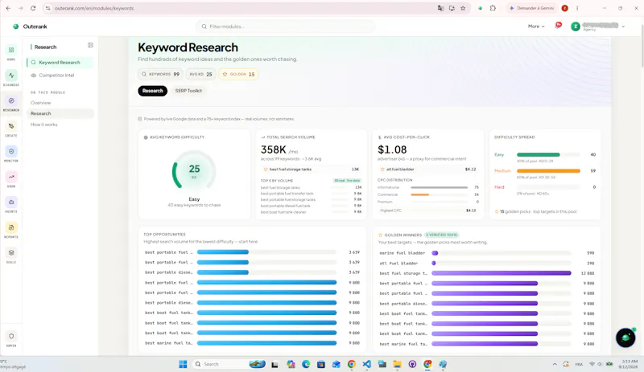
Task: Click the Outerank logo
Action: click(x=30, y=27)
